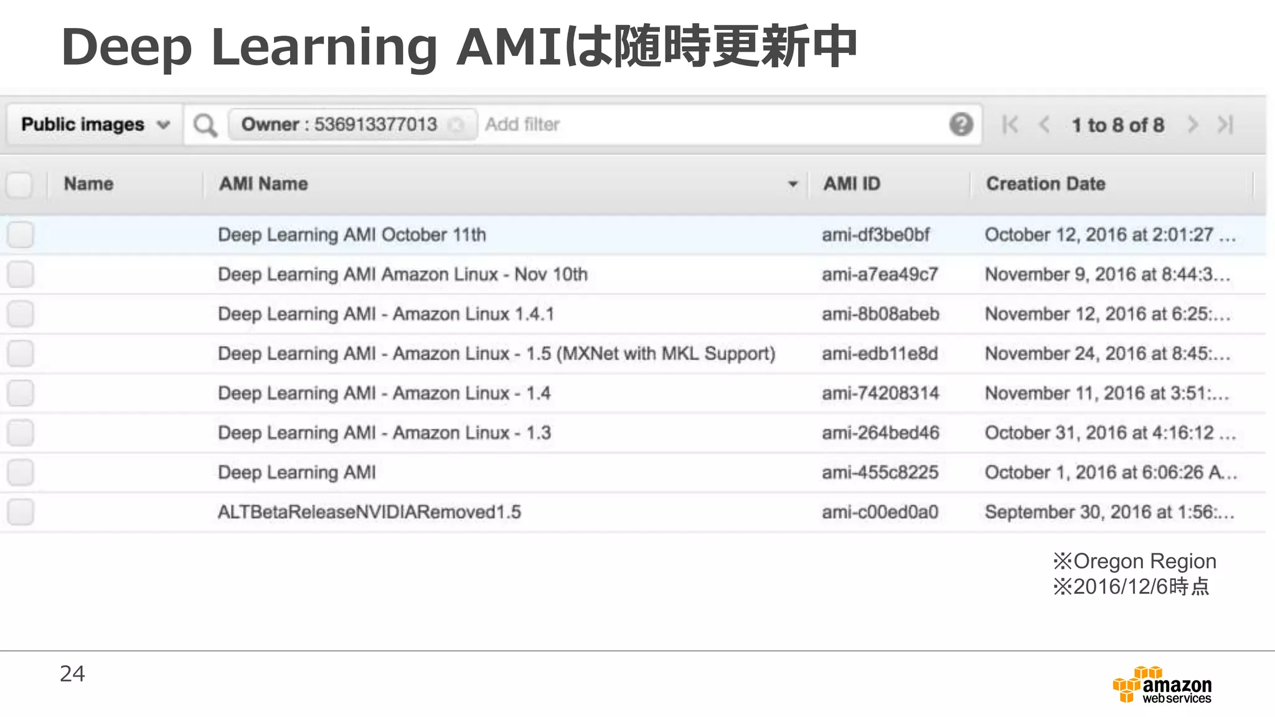Image resolution: width=1275 pixels, height=717 pixels.
Task: Click AMI ID ami-74208314
Action: tap(880, 393)
